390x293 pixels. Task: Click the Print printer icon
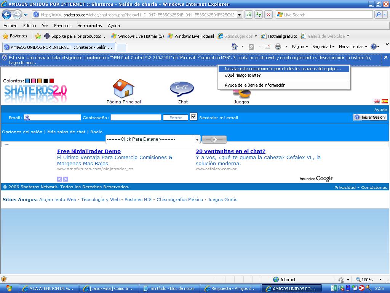(278, 47)
